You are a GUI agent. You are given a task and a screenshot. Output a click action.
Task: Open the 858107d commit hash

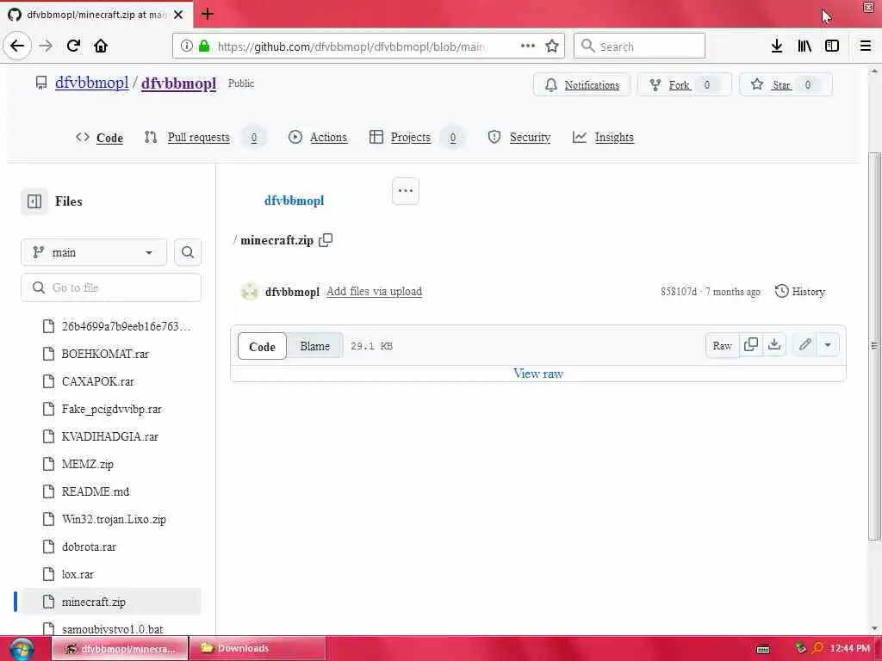tap(679, 292)
